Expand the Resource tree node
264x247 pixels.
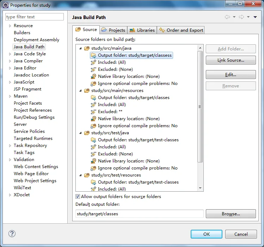click(10, 26)
